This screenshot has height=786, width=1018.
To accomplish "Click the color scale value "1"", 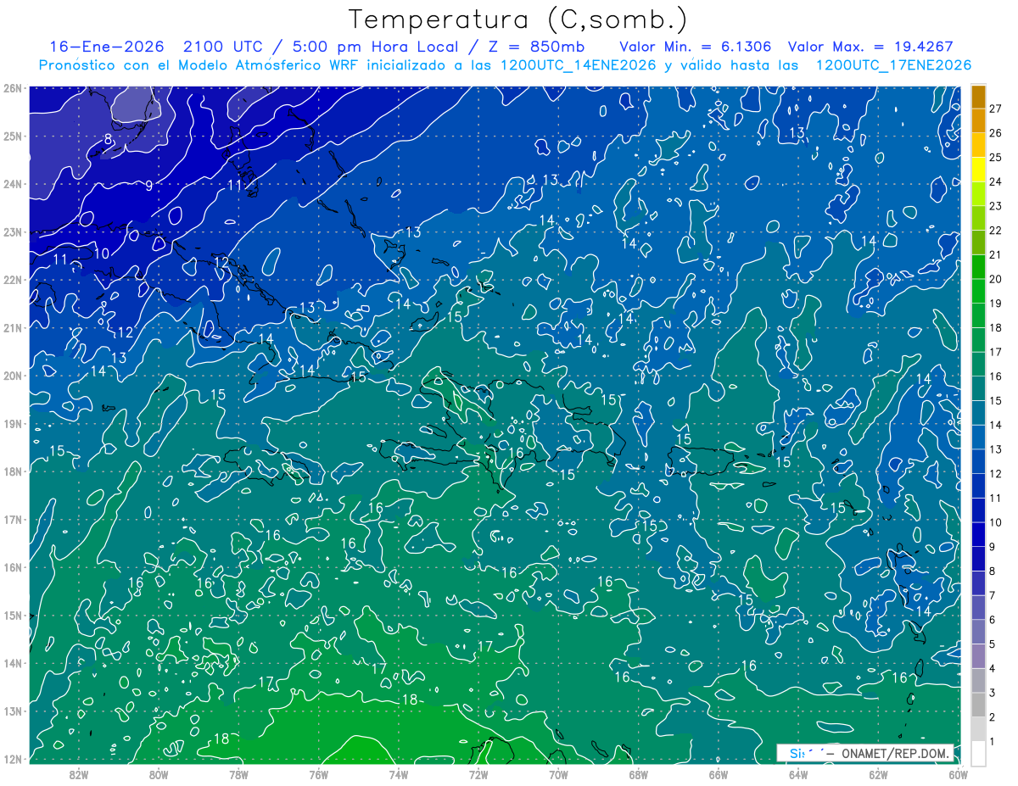I will point(993,742).
